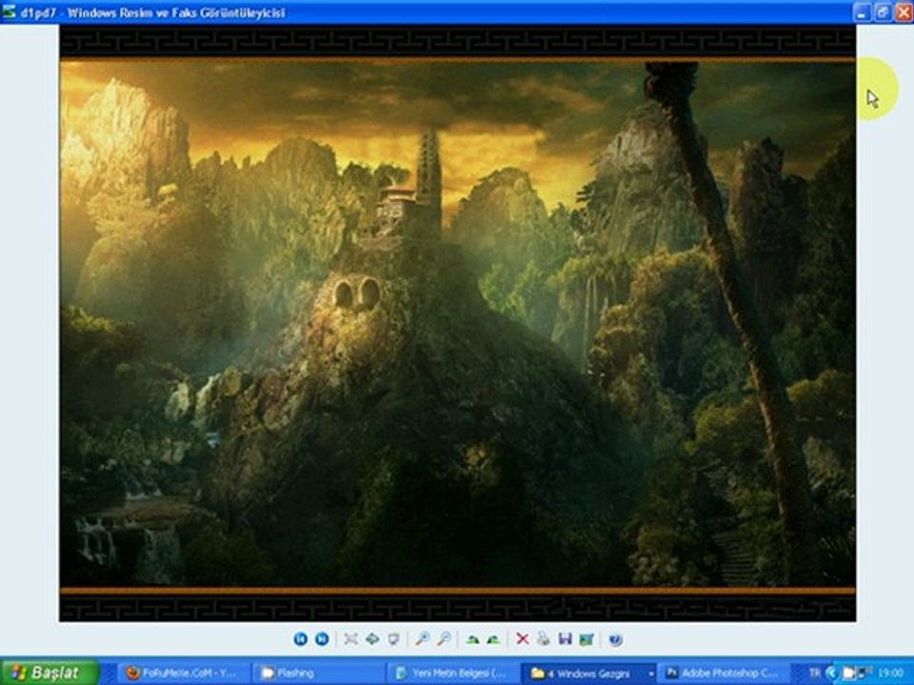Expand the Windows Gezgini taskbar group
914x685 pixels.
(588, 673)
